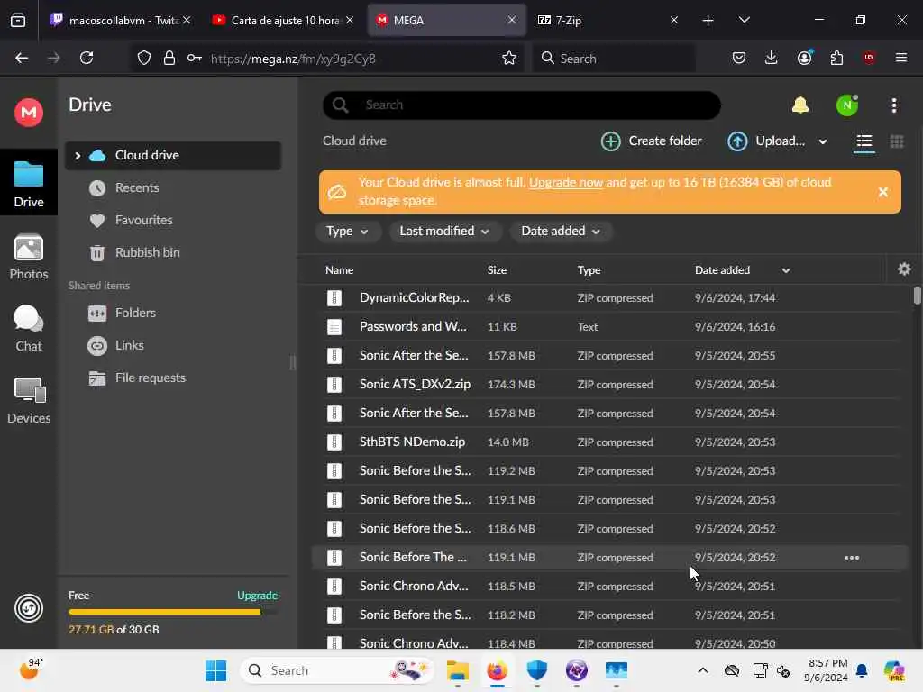Click Upgrade now link in banner
Image resolution: width=923 pixels, height=692 pixels.
pos(566,182)
